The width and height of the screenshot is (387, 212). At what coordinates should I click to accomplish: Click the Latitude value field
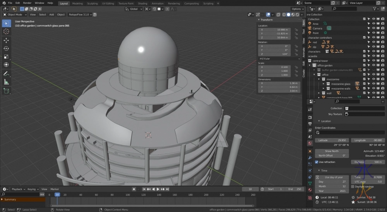tap(332, 140)
